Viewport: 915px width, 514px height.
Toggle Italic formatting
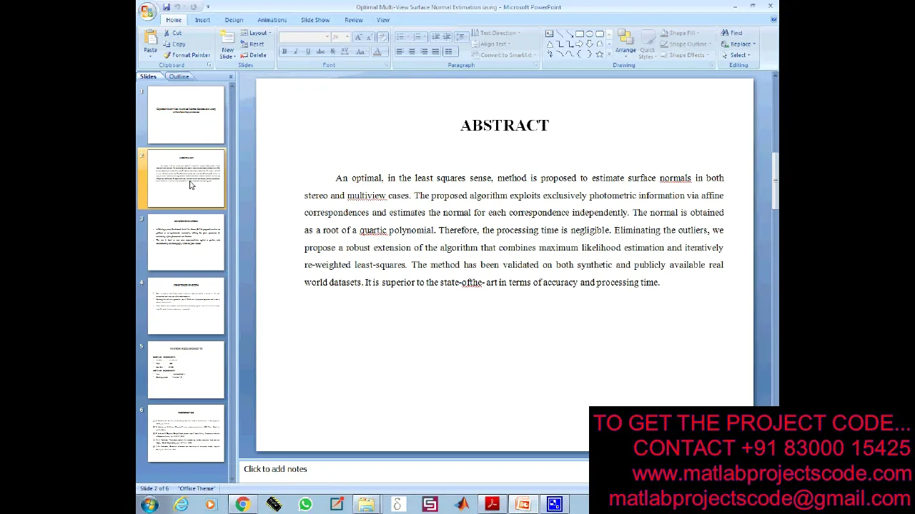(296, 51)
